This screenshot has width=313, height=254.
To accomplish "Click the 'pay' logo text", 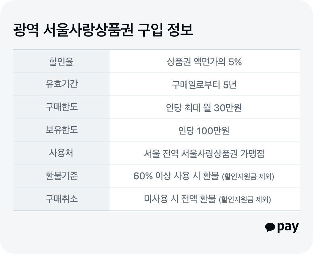I will (288, 227).
